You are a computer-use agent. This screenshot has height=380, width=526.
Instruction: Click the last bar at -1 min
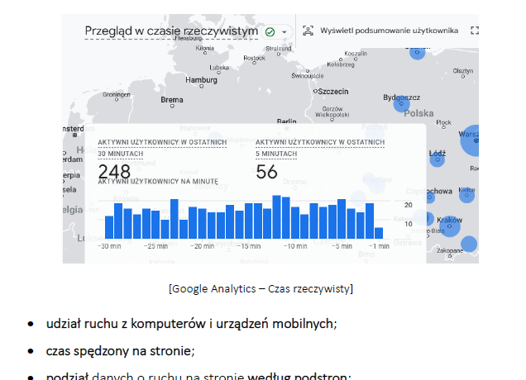pos(379,233)
